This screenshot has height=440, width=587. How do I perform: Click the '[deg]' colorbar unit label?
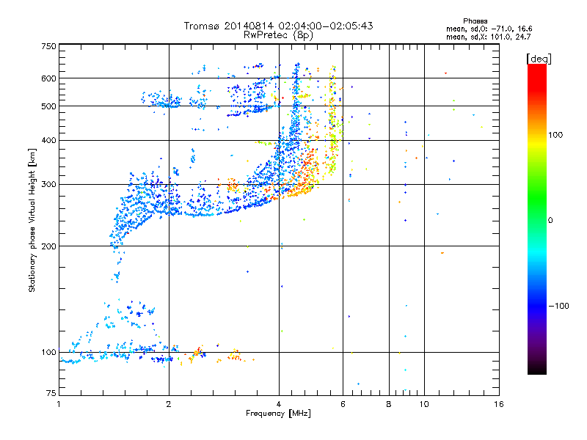[x=539, y=59]
